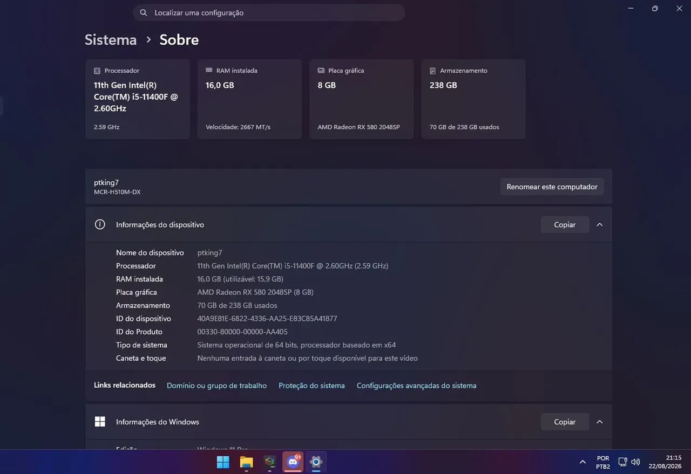This screenshot has width=691, height=474.
Task: Click the Windows logo beside Informações do Windows
Action: coord(100,422)
